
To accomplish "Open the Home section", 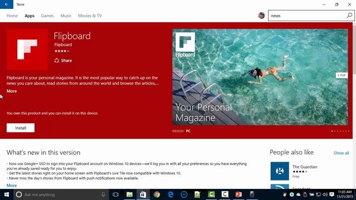I will tap(12, 16).
